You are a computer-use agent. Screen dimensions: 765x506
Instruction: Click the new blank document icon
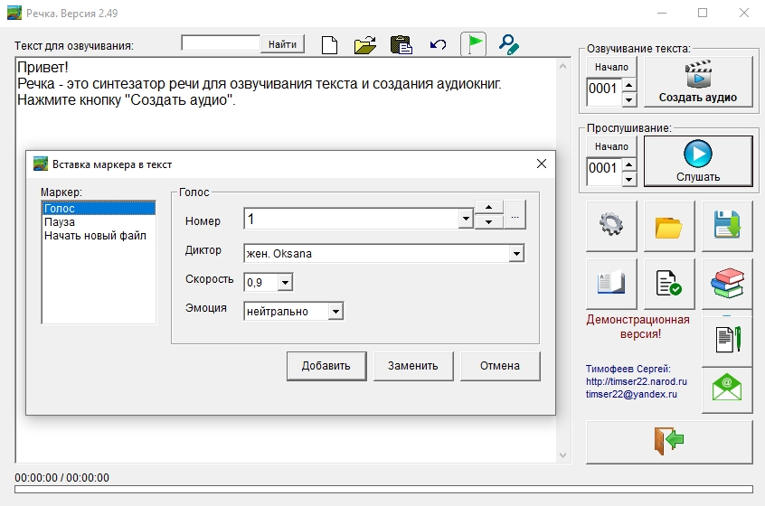pyautogui.click(x=330, y=45)
